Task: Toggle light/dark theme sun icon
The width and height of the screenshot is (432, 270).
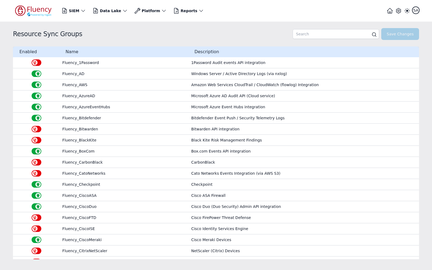Action: (x=407, y=11)
